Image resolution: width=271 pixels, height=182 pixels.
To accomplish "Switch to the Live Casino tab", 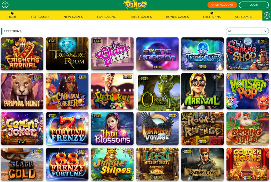I will coord(107,17).
